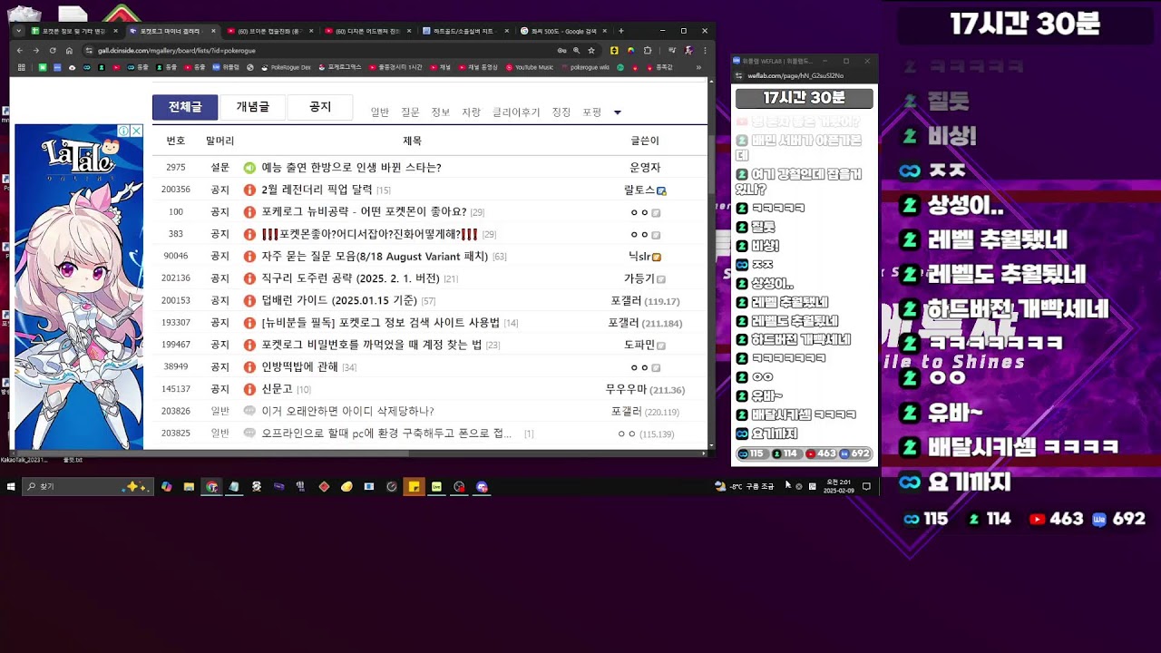Open post 덥배런 가이드
This screenshot has height=653, width=1161.
(x=339, y=300)
